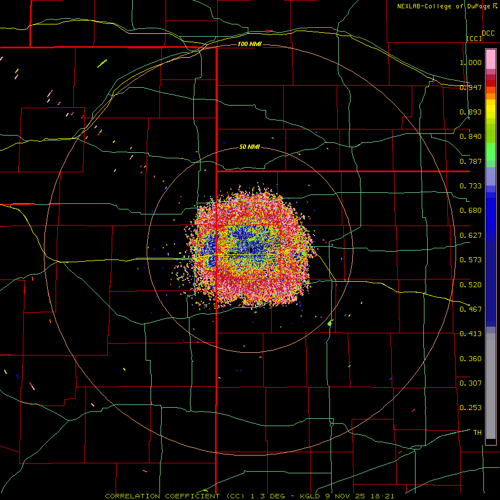The image size is (500, 500).
Task: Click the 0.947 scale value
Action: pos(471,87)
